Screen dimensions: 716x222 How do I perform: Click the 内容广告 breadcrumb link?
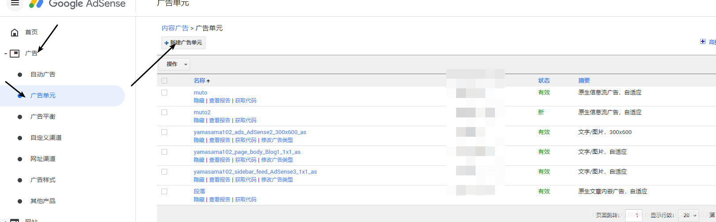pos(175,28)
